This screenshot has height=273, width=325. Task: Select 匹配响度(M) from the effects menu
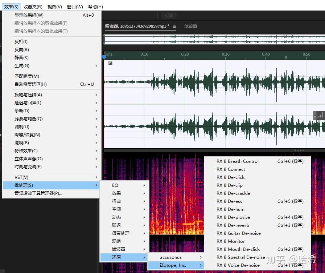pos(27,76)
